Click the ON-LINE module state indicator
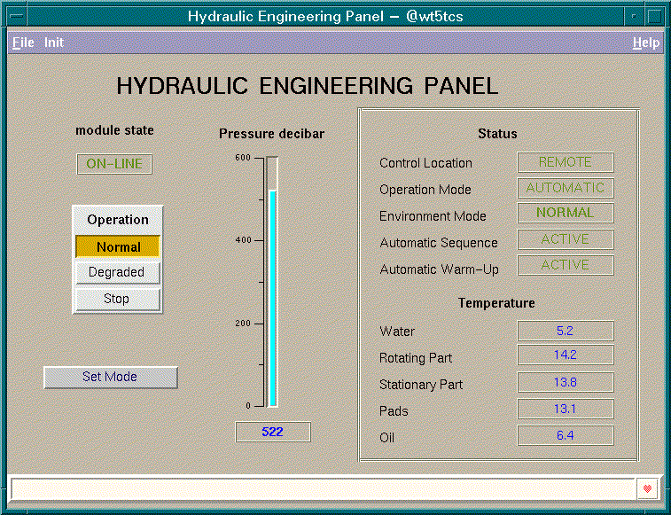This screenshot has height=515, width=671. click(114, 164)
